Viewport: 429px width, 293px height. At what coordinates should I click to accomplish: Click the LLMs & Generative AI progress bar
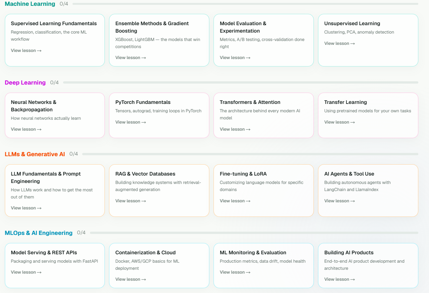pyautogui.click(x=250, y=154)
